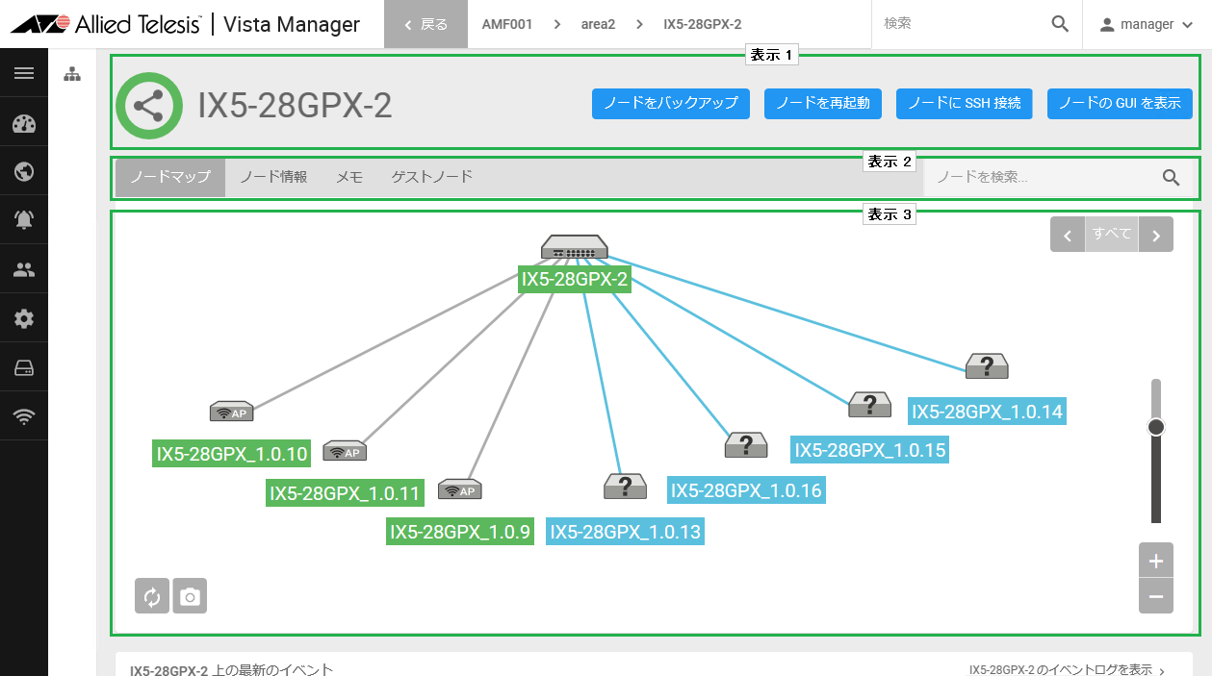
Task: Click the node search magnifier icon
Action: tap(1172, 177)
